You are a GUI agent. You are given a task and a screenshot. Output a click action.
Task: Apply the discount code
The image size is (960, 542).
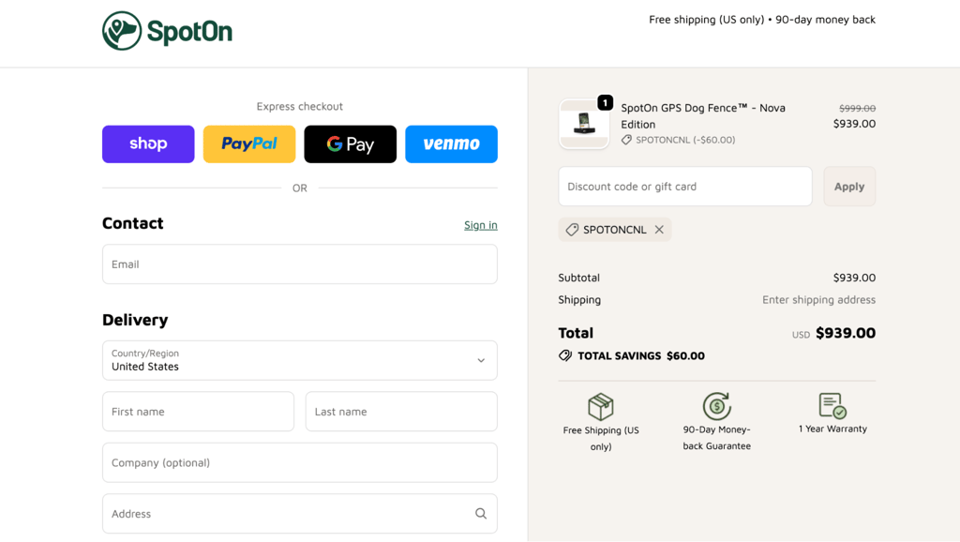pos(849,187)
